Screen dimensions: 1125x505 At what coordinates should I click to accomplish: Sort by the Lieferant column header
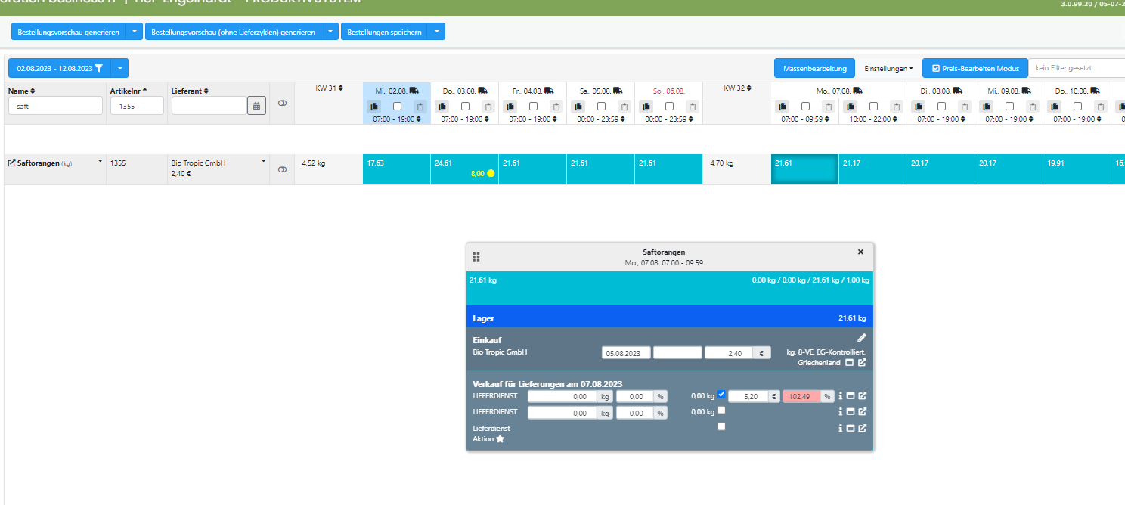coord(190,91)
